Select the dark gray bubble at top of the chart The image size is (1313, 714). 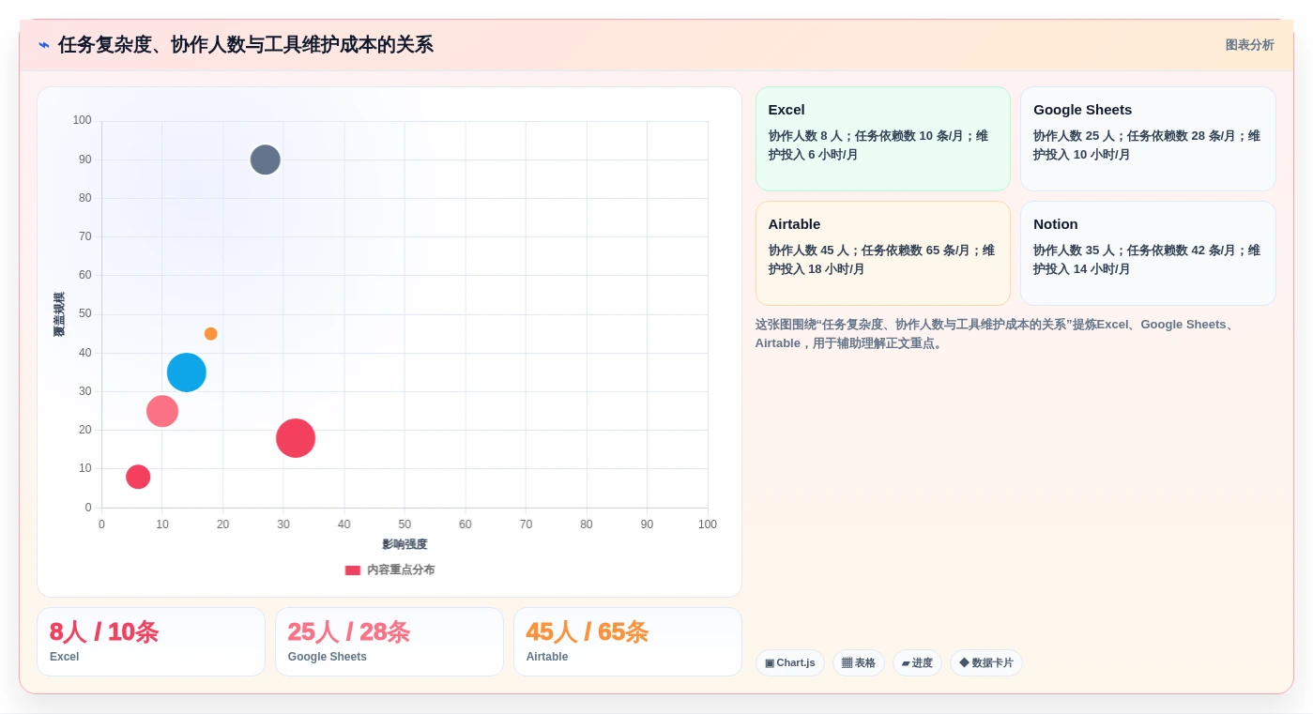(266, 160)
